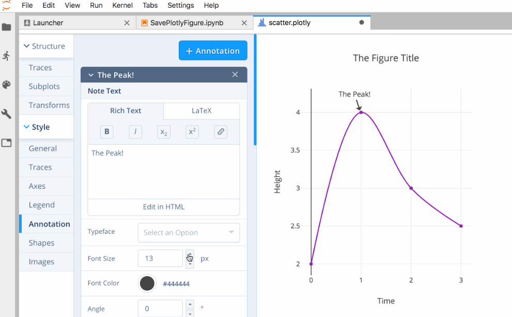Open the extension manager wrench icon
The width and height of the screenshot is (512, 317).
pyautogui.click(x=7, y=113)
